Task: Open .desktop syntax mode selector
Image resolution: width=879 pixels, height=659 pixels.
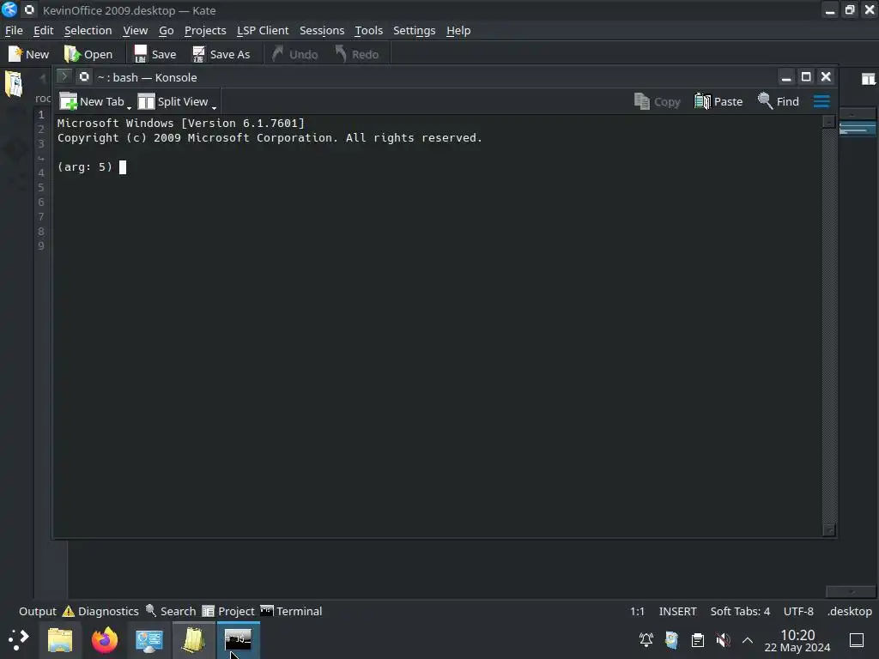Action: tap(849, 611)
